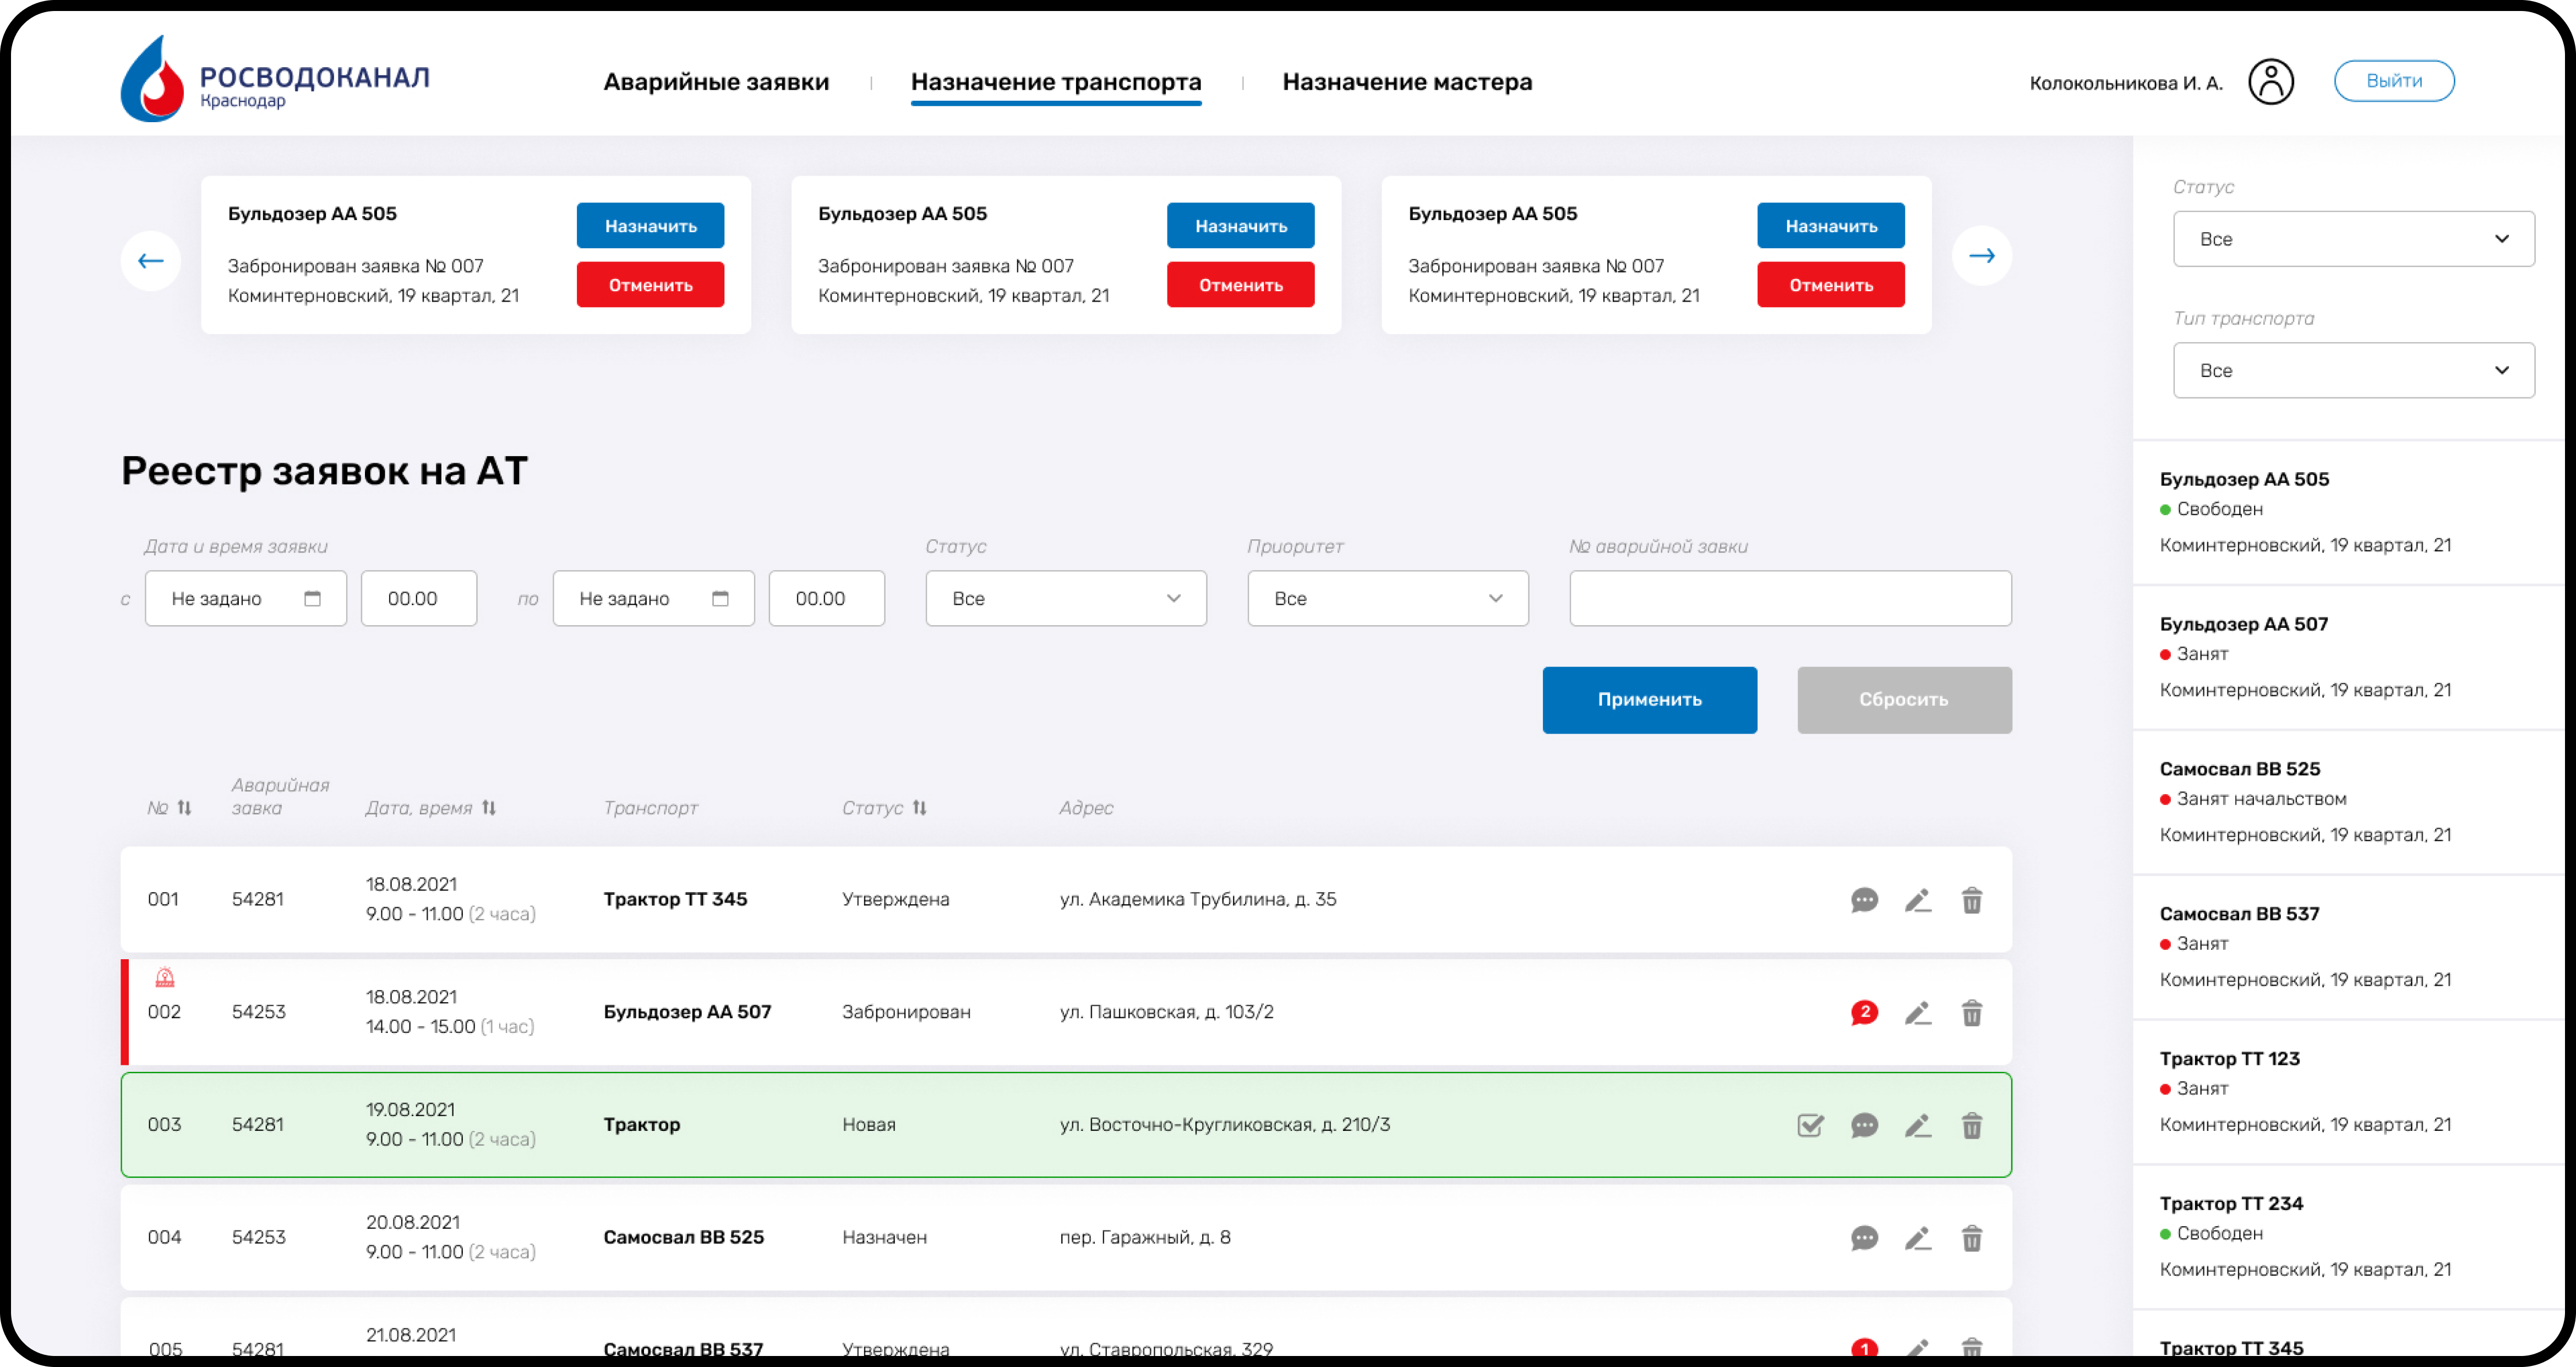Click transport Трактор ТТ 345 in row 001
2576x1367 pixels.
[675, 899]
